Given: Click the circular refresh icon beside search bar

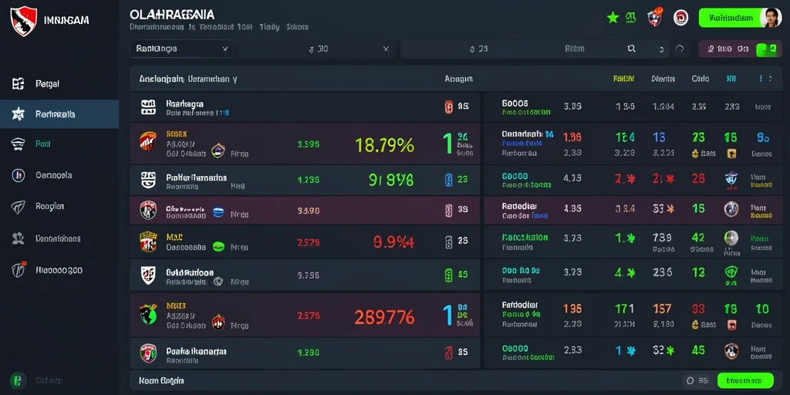Looking at the screenshot, I should pos(679,49).
